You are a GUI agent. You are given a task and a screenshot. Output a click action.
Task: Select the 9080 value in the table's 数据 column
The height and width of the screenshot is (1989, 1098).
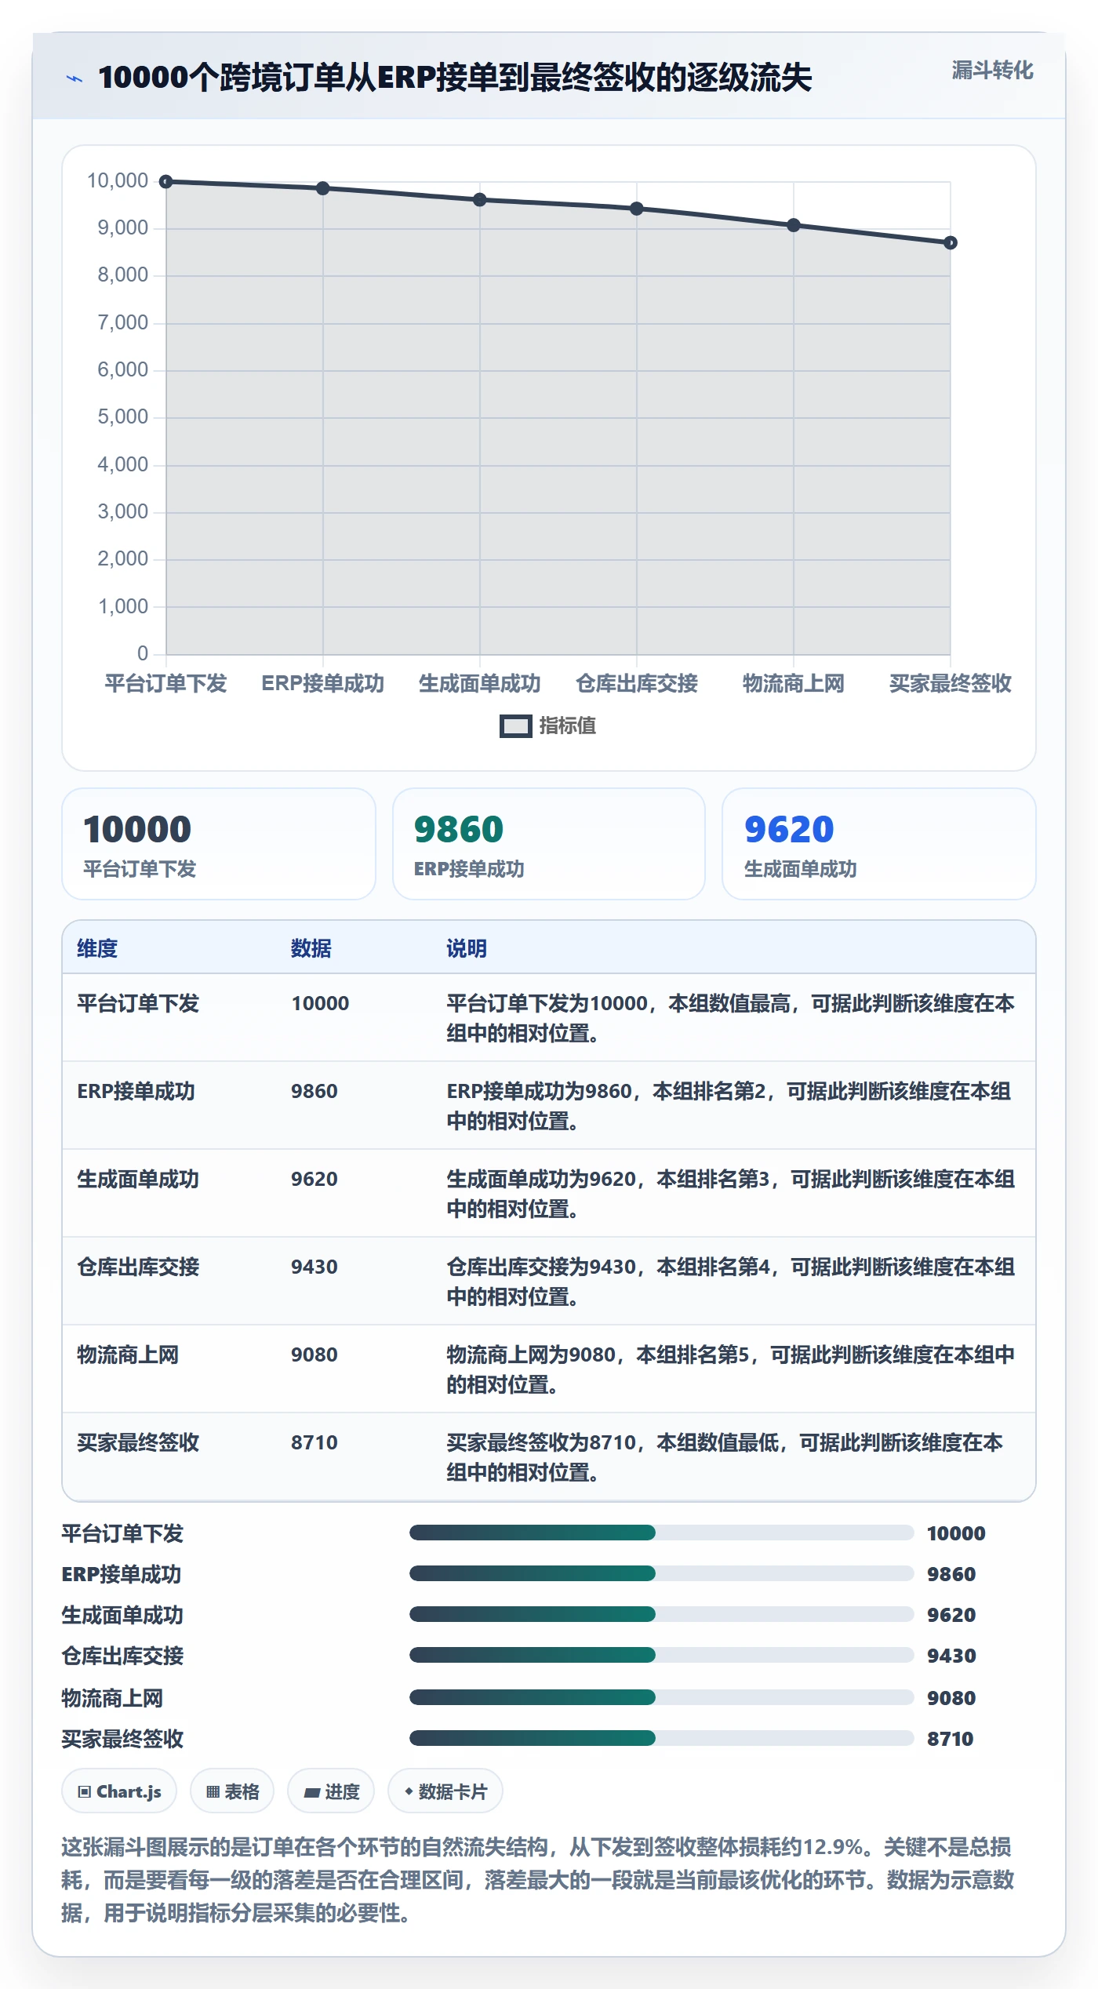tap(314, 1354)
